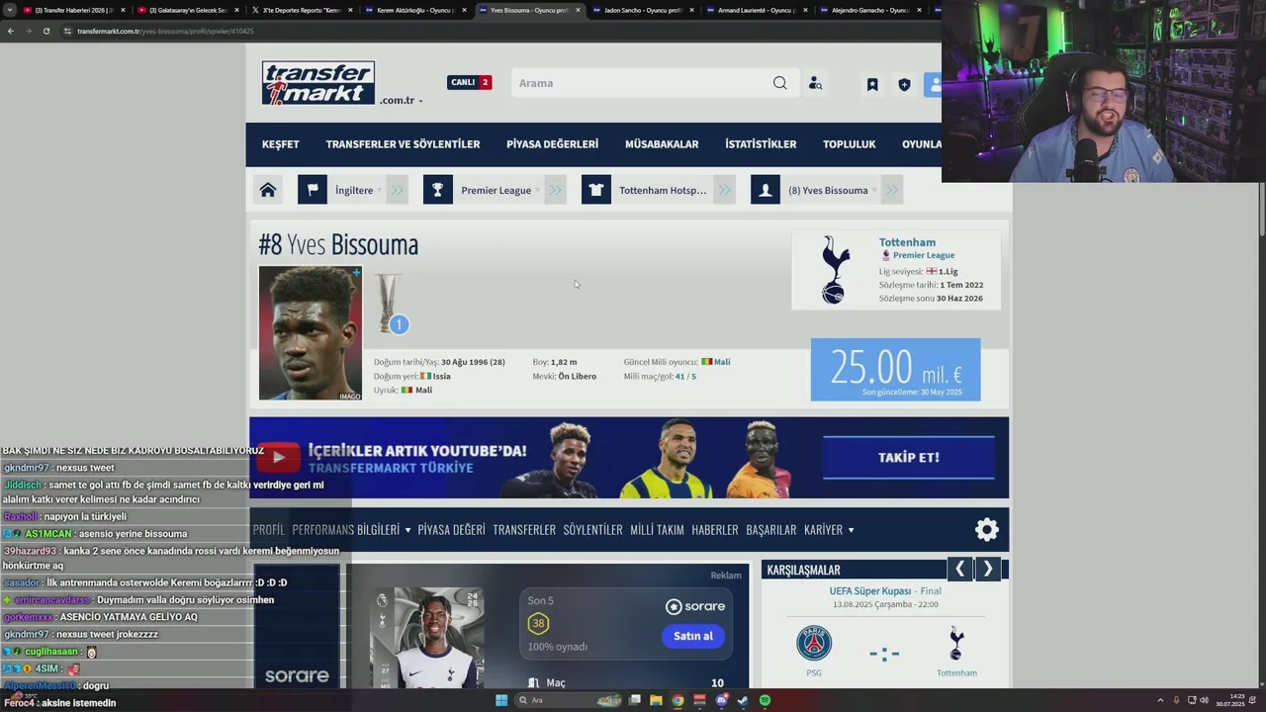The width and height of the screenshot is (1266, 712).
Task: Switch to TRANSFERLER tab
Action: [524, 530]
